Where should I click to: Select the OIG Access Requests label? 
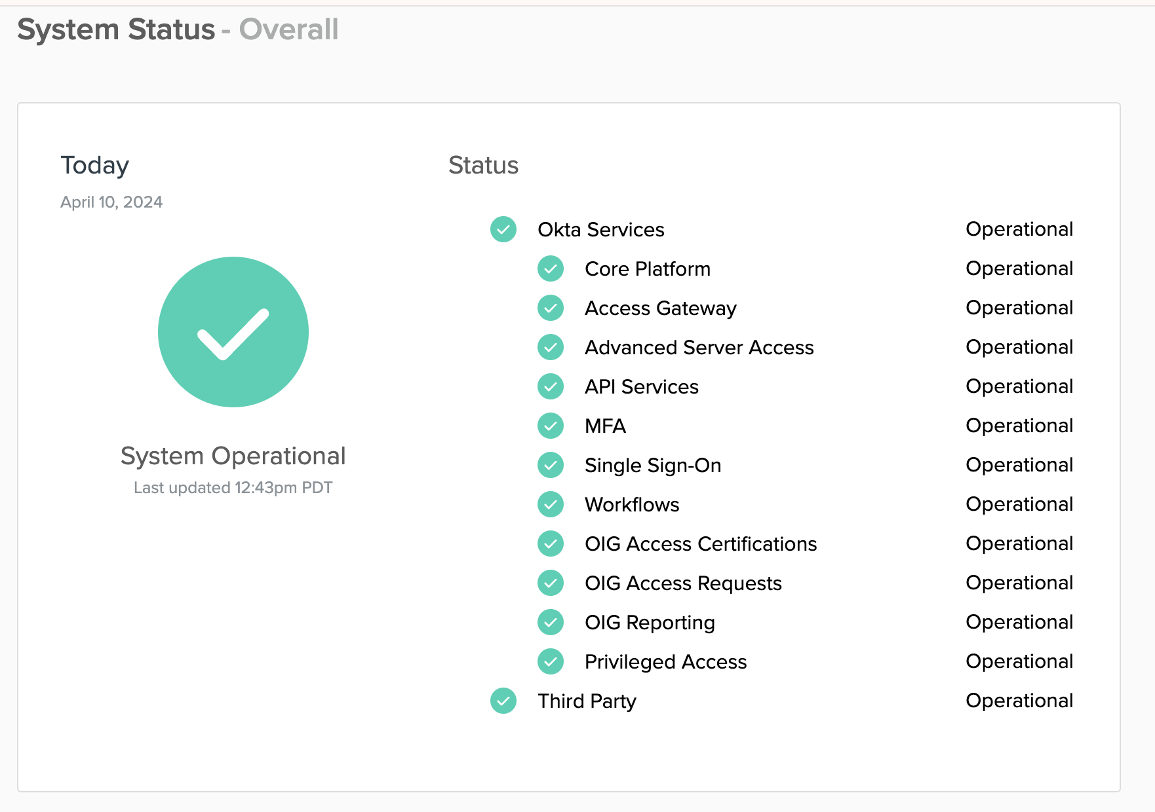683,584
